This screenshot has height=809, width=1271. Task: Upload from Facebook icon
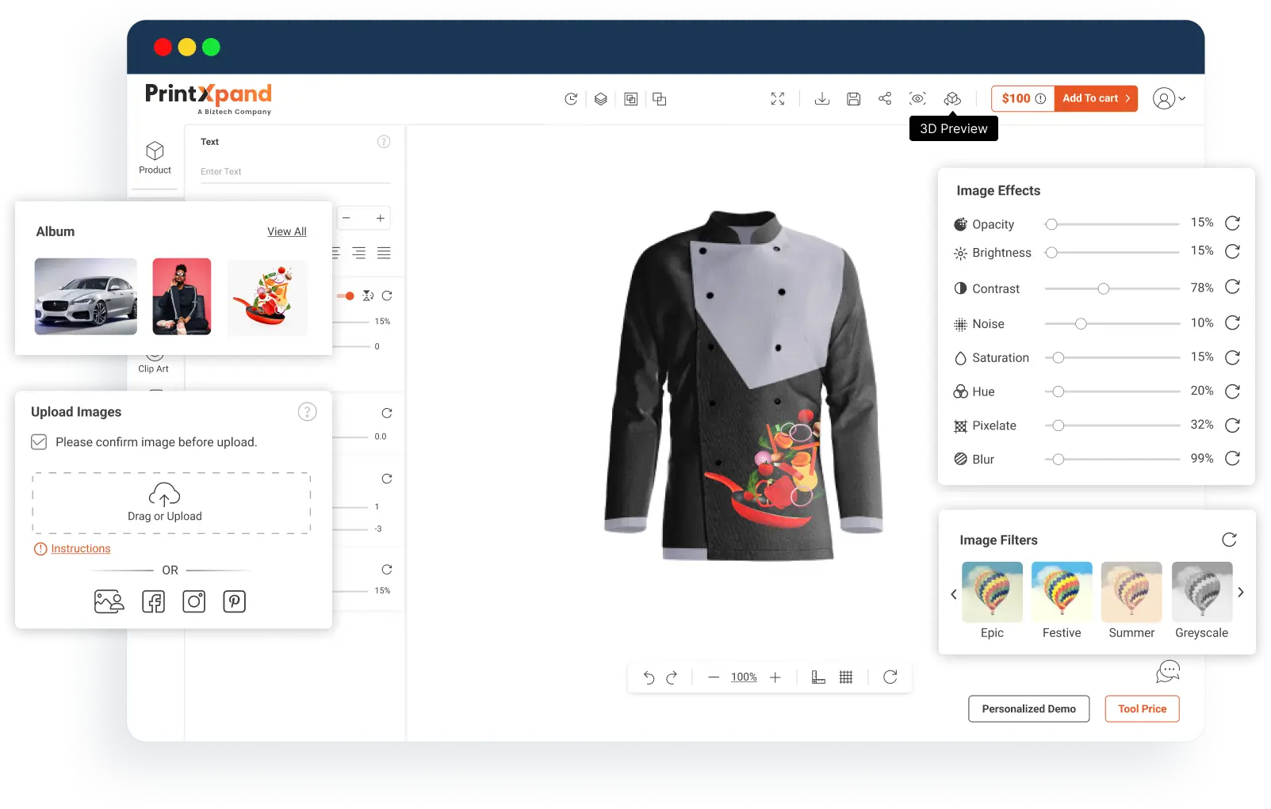click(x=153, y=601)
